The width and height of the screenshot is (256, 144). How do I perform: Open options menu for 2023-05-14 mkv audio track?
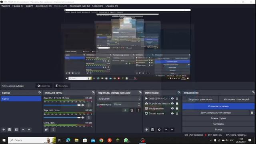coord(89,105)
